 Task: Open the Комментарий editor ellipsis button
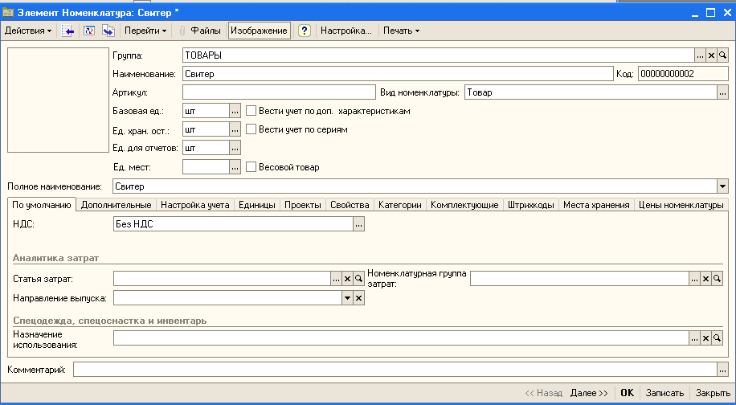pyautogui.click(x=722, y=370)
